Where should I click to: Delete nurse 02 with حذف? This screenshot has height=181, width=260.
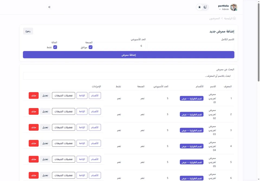pos(34,111)
